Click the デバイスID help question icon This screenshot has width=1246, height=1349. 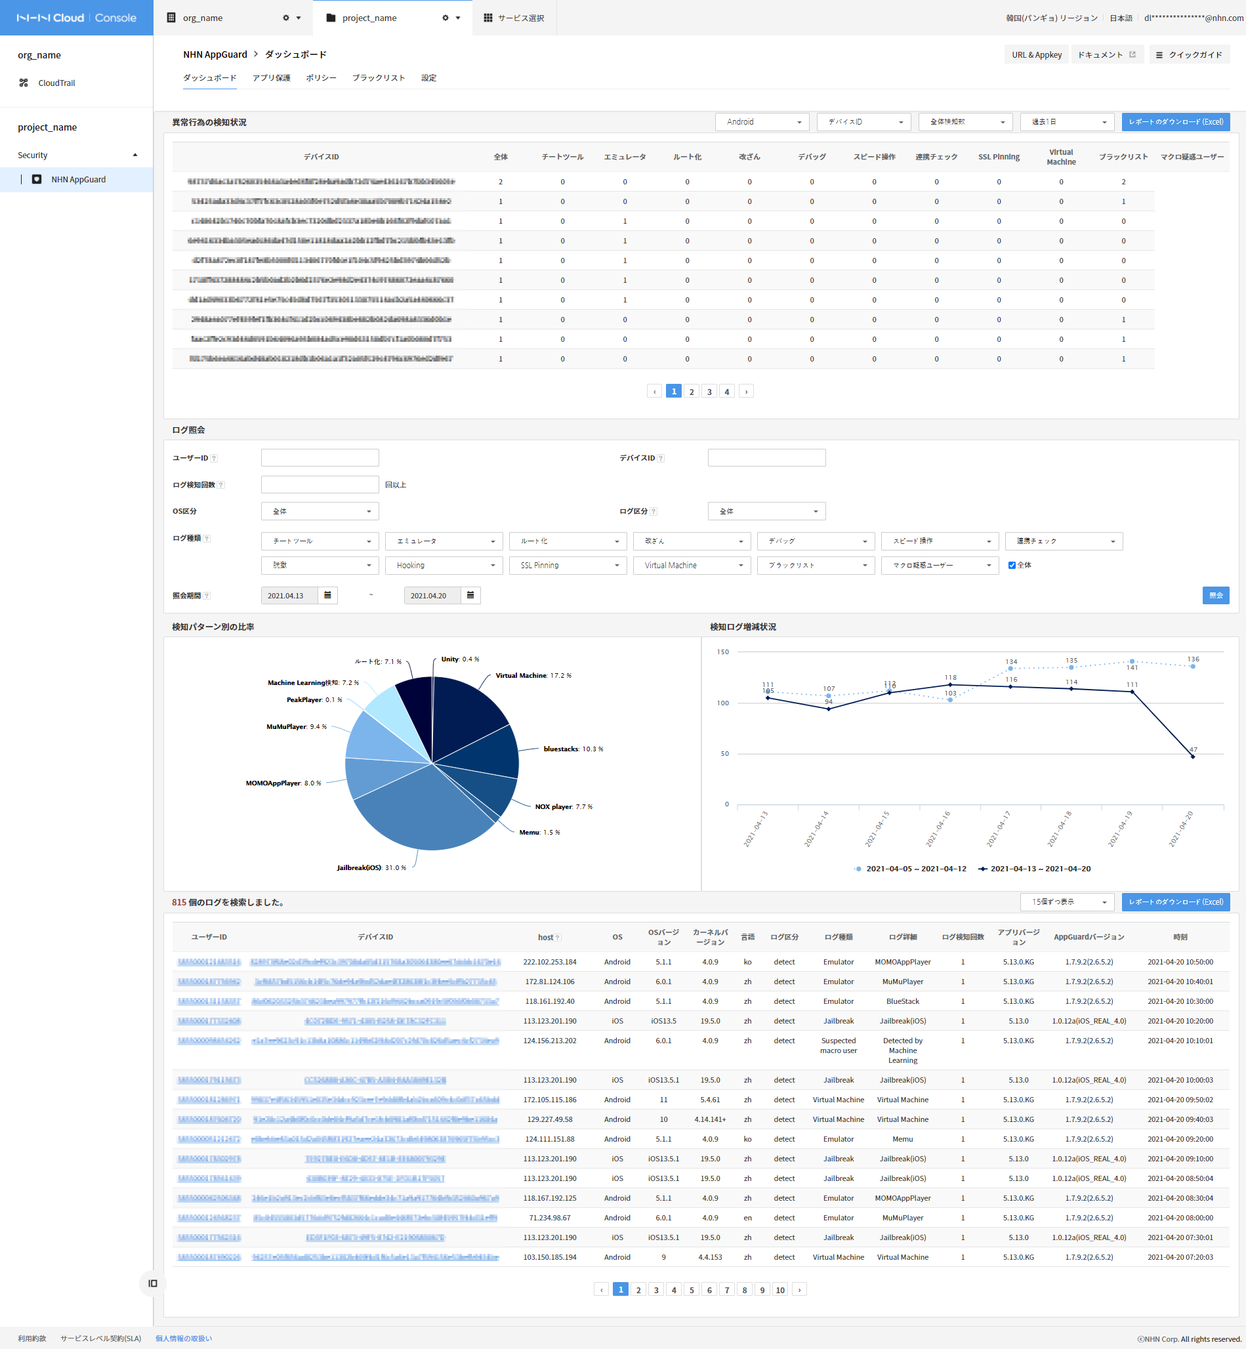(x=661, y=459)
